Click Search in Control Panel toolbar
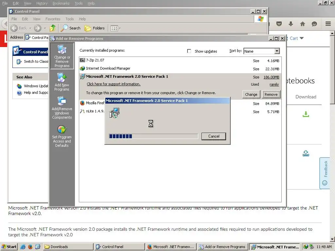The image size is (335, 251). click(x=71, y=28)
